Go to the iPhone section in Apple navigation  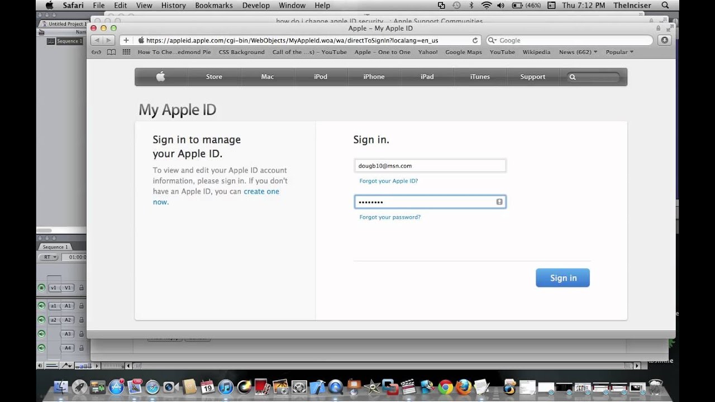coord(374,76)
